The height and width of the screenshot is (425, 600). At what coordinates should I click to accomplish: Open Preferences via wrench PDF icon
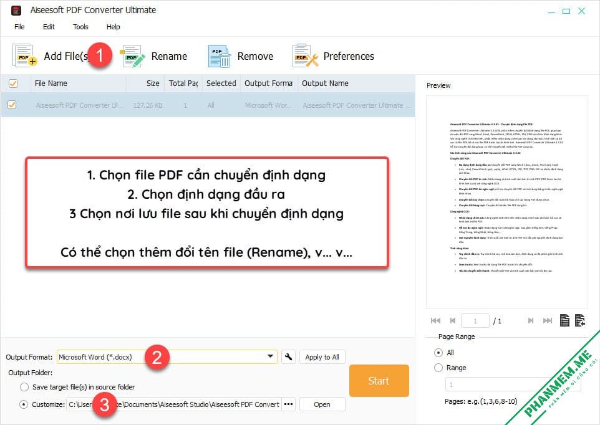[305, 56]
